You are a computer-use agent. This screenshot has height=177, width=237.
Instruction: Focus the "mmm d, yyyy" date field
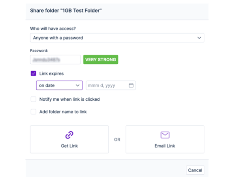(x=107, y=85)
